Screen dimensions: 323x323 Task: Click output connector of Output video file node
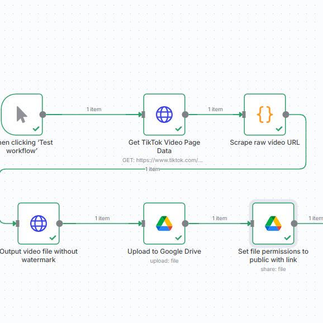[60, 224]
